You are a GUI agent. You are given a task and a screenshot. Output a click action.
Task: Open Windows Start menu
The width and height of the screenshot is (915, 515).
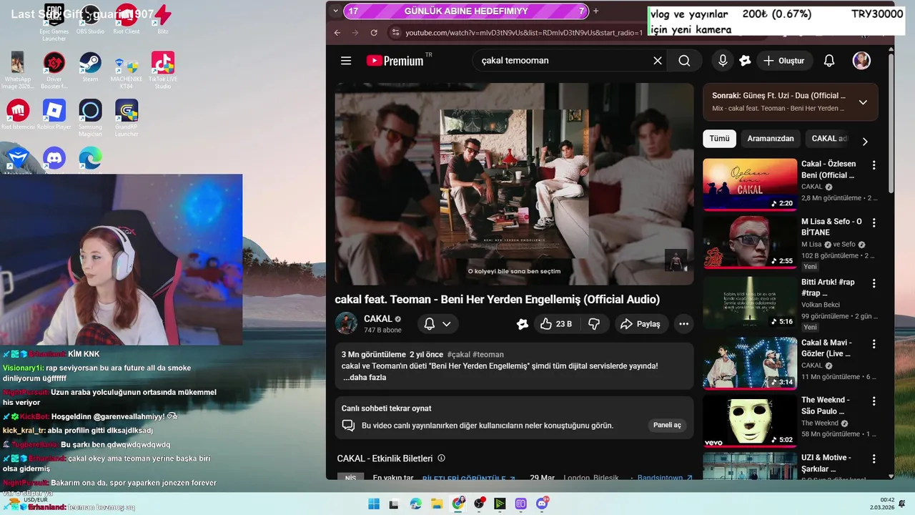point(374,504)
